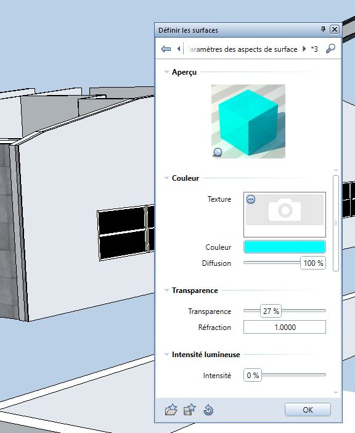This screenshot has height=433, width=355.
Task: Collapse the Couleur section
Action: [x=166, y=178]
